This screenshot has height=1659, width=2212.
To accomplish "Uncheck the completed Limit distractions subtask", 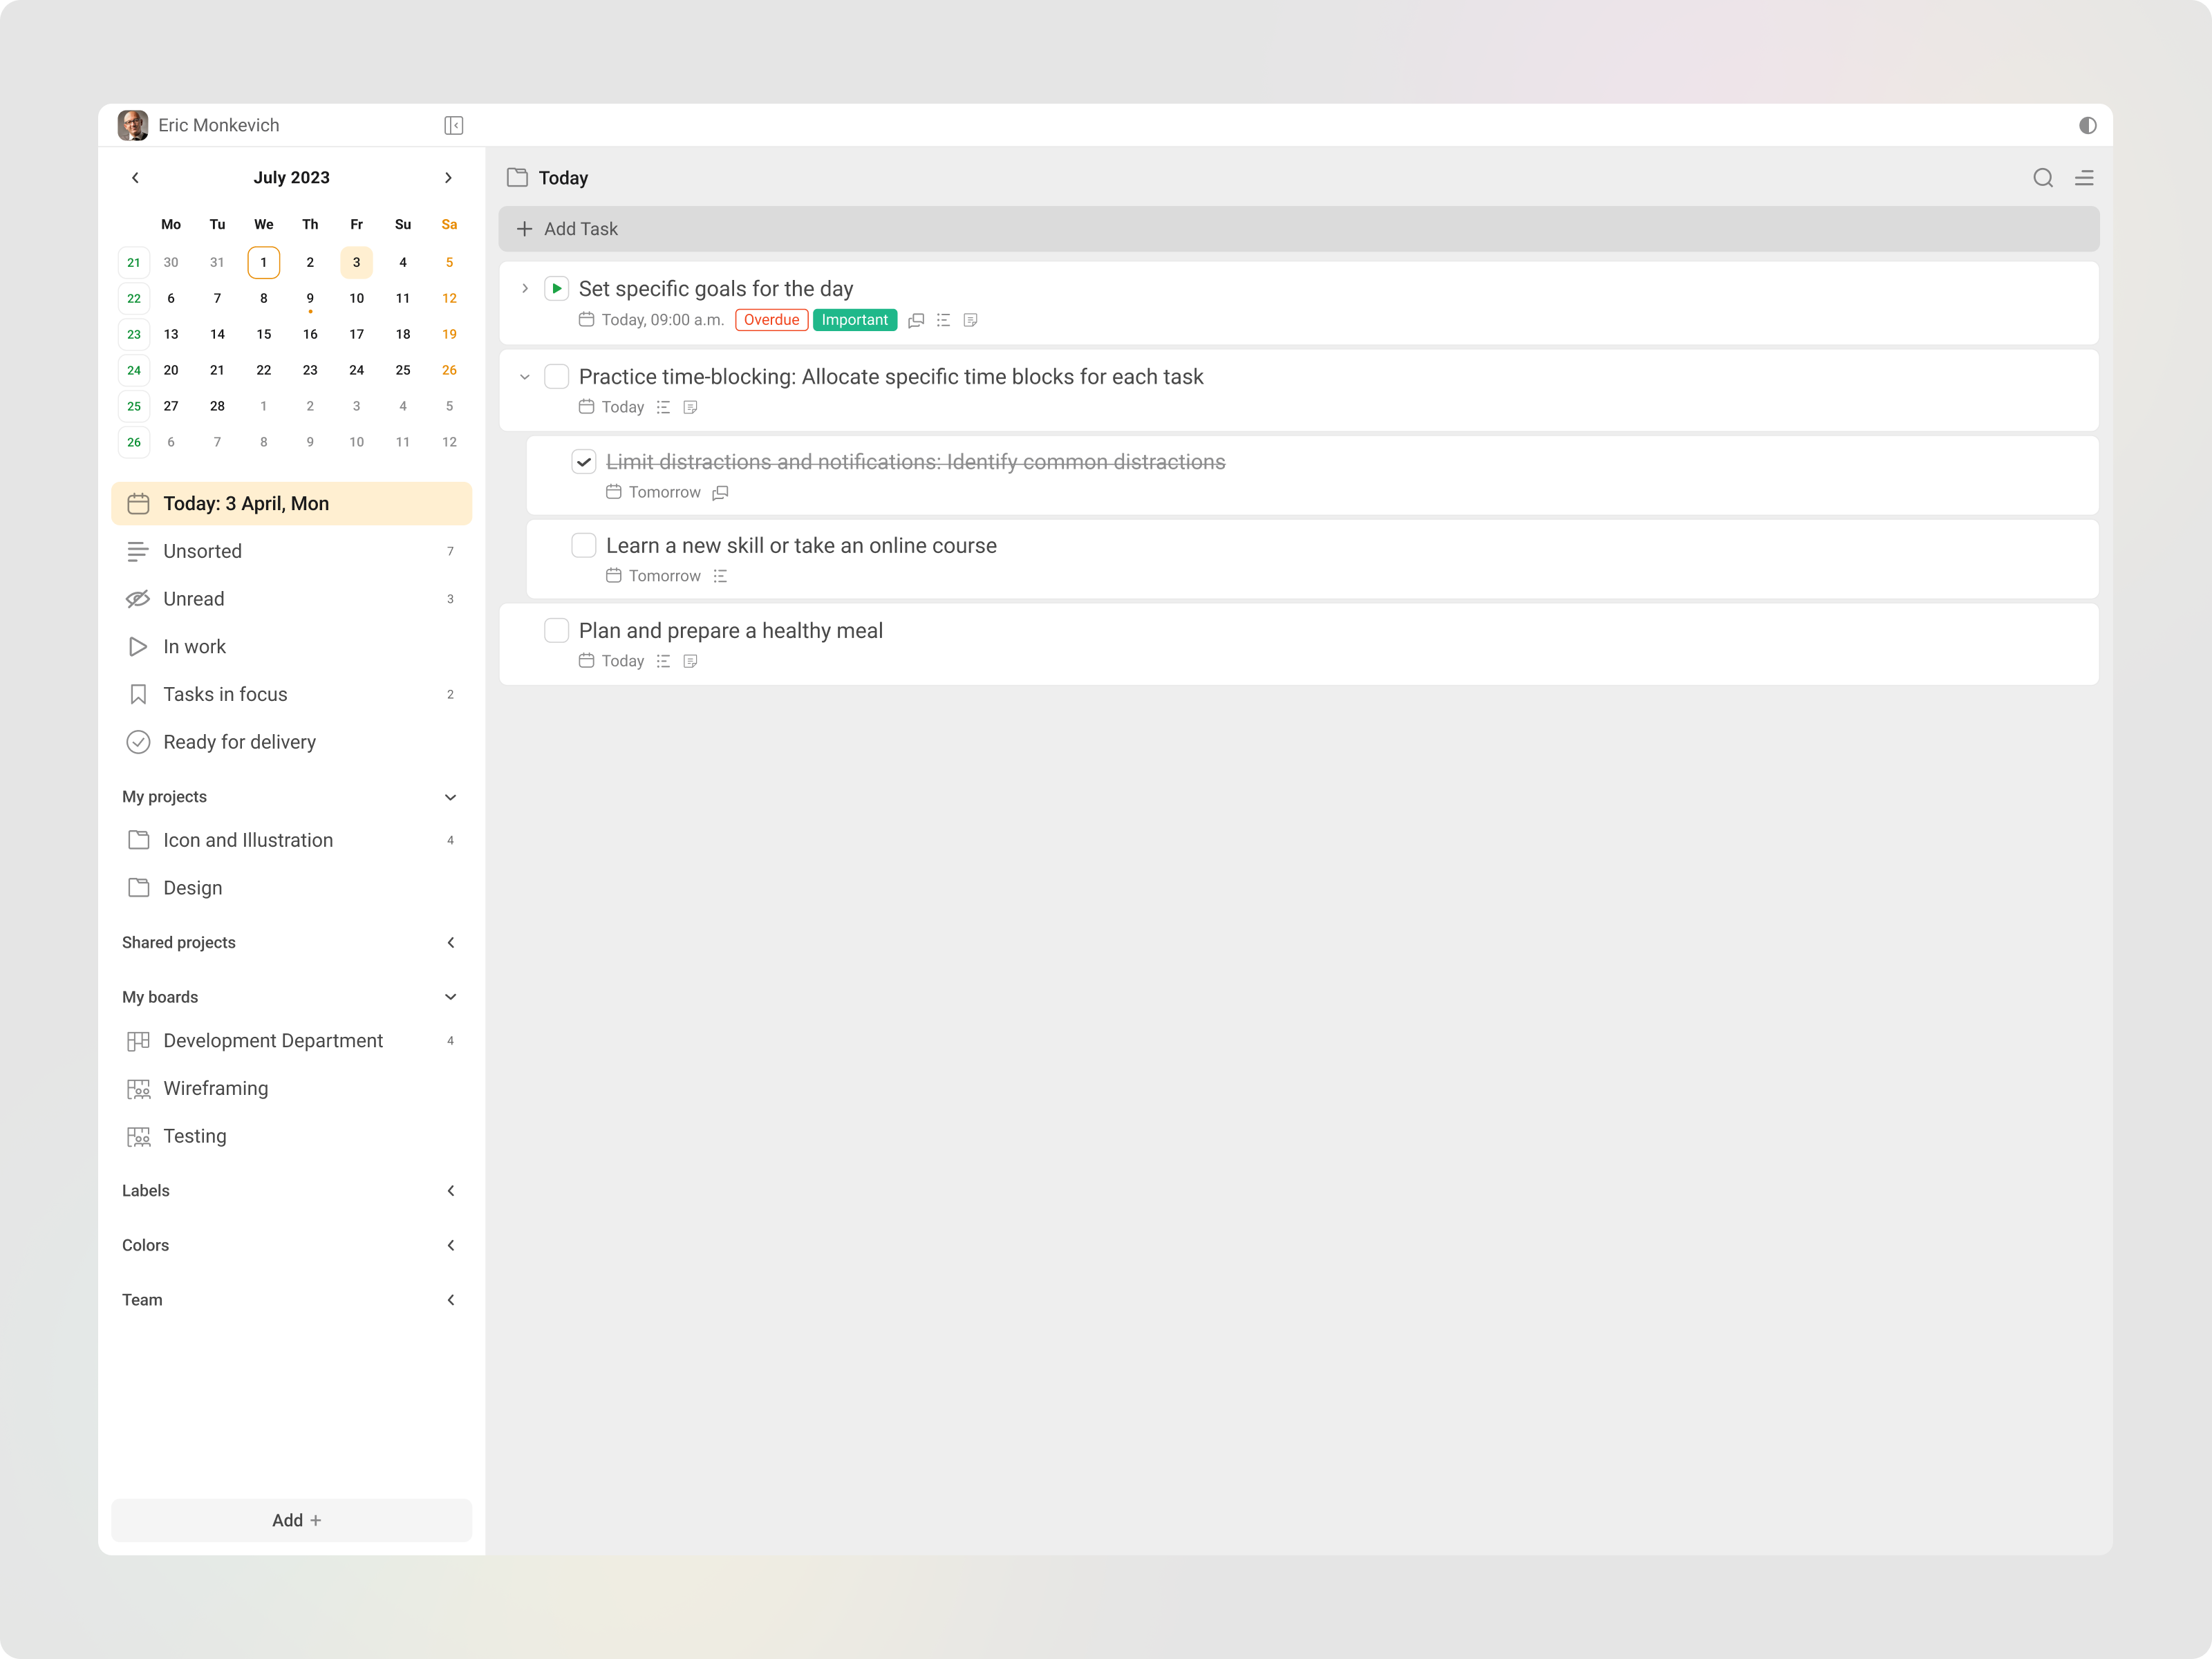I will [x=583, y=461].
